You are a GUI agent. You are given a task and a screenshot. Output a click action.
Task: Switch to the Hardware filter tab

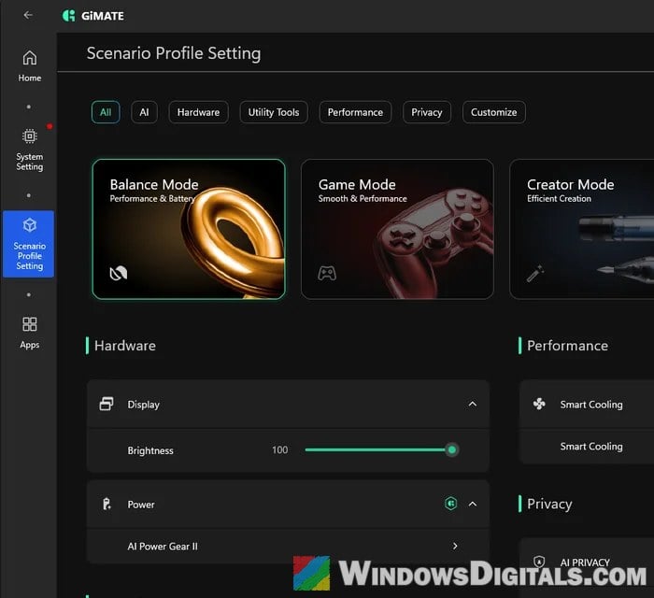pyautogui.click(x=198, y=112)
